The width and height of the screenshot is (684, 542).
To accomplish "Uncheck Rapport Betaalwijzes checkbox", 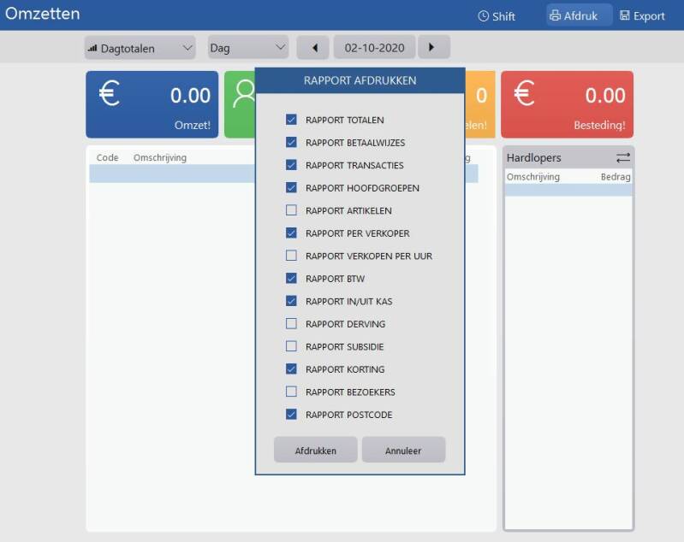I will (x=291, y=142).
